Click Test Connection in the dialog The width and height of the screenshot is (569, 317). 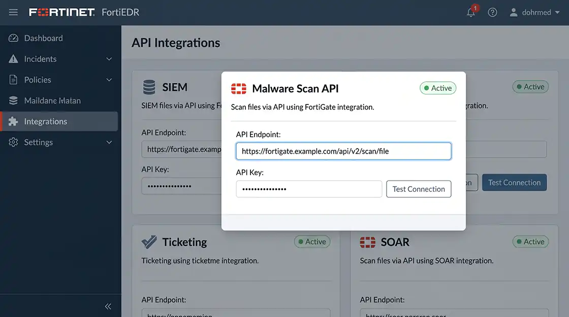[419, 189]
